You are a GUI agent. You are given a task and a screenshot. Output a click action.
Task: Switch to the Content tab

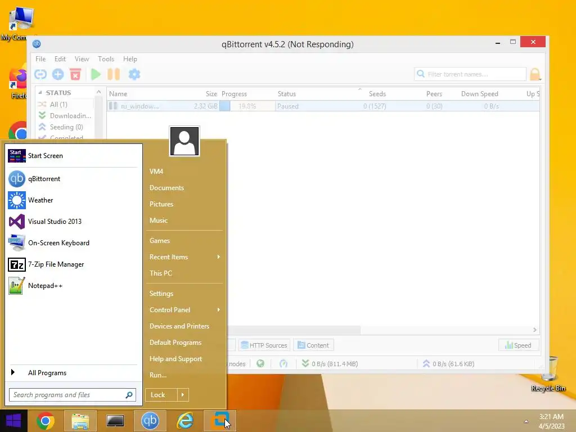coord(313,345)
